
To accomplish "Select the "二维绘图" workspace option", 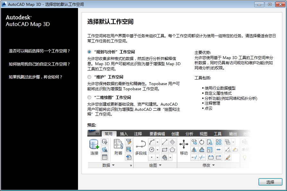I will point(89,97).
